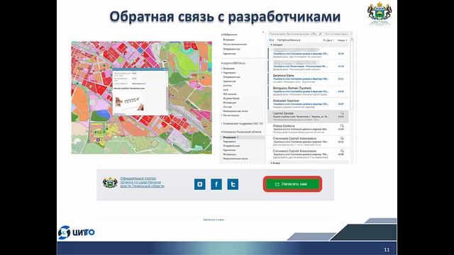Screen dimensions: 454x255
Task: Click the message list vertical scrollbar
Action: 352,74
